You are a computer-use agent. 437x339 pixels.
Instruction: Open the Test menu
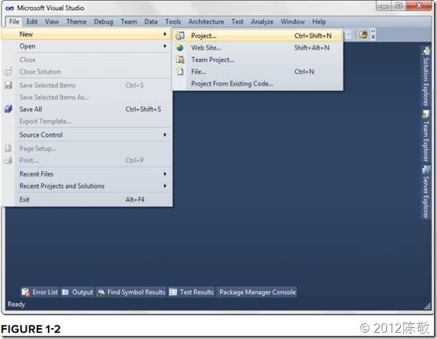pos(237,21)
